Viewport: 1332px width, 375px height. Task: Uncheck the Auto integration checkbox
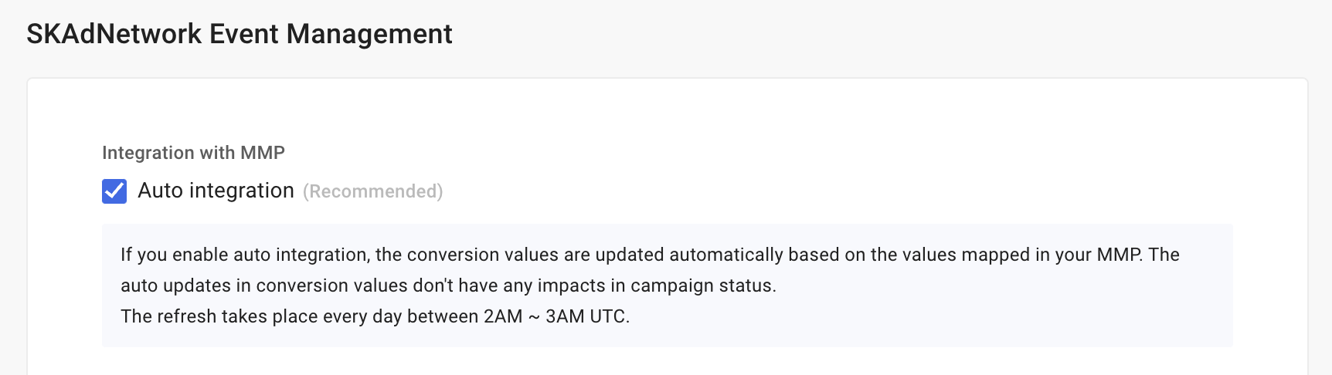114,191
